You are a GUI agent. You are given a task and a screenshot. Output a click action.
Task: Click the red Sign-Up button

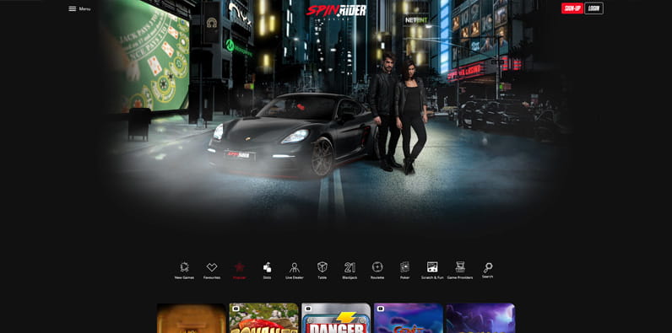tap(572, 8)
